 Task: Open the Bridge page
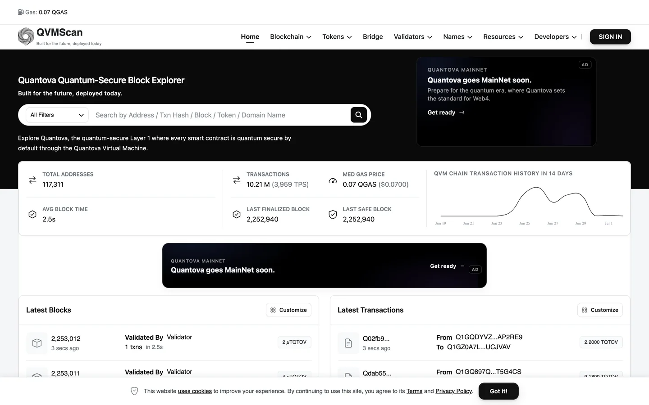point(373,37)
